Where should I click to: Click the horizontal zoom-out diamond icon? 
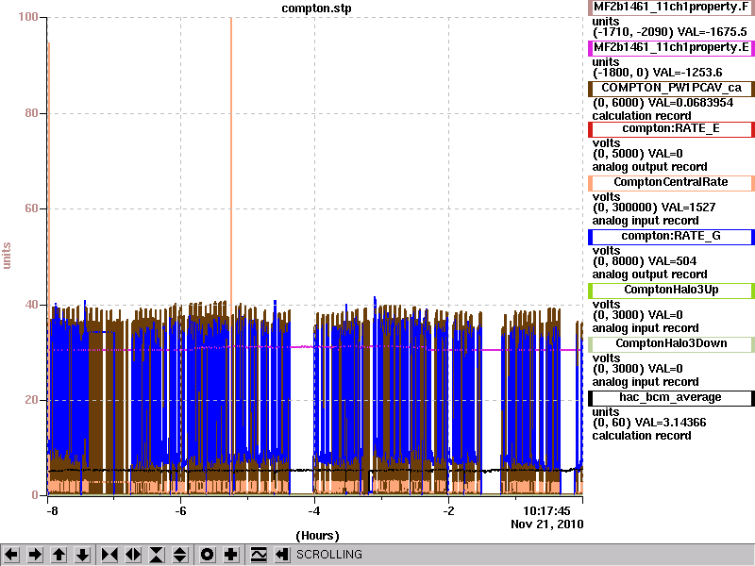133,555
